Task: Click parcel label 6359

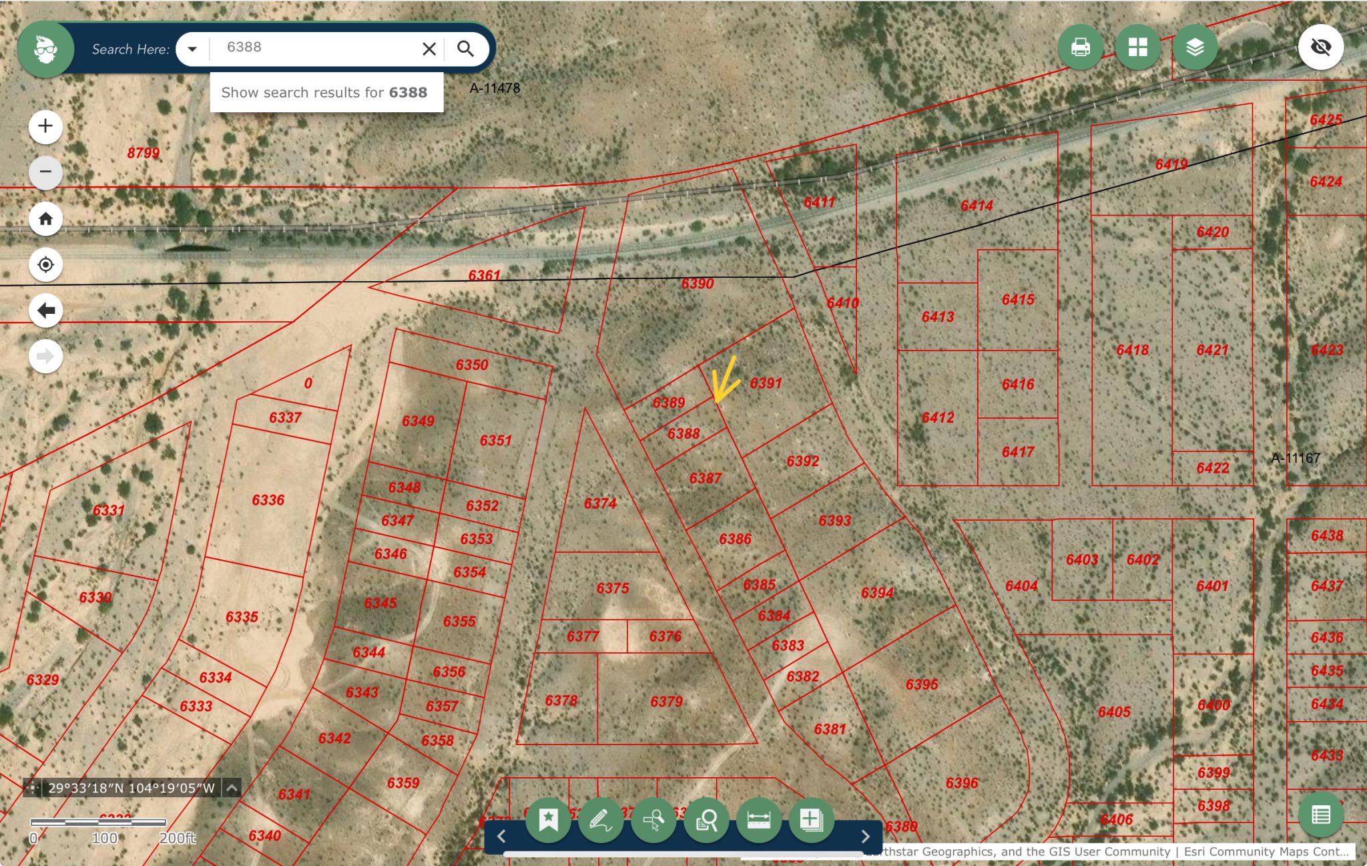Action: (403, 783)
